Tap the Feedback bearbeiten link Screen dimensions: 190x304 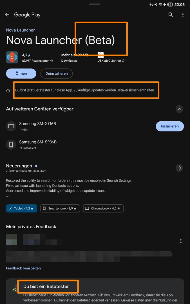tap(23, 268)
